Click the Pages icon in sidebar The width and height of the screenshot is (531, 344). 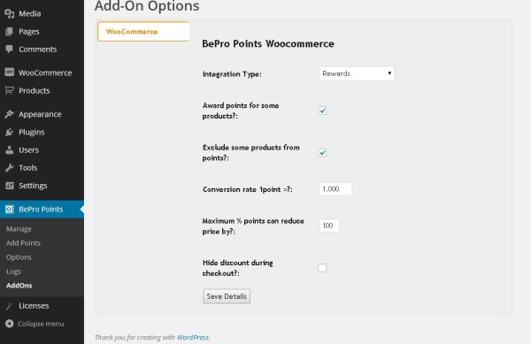click(x=10, y=32)
